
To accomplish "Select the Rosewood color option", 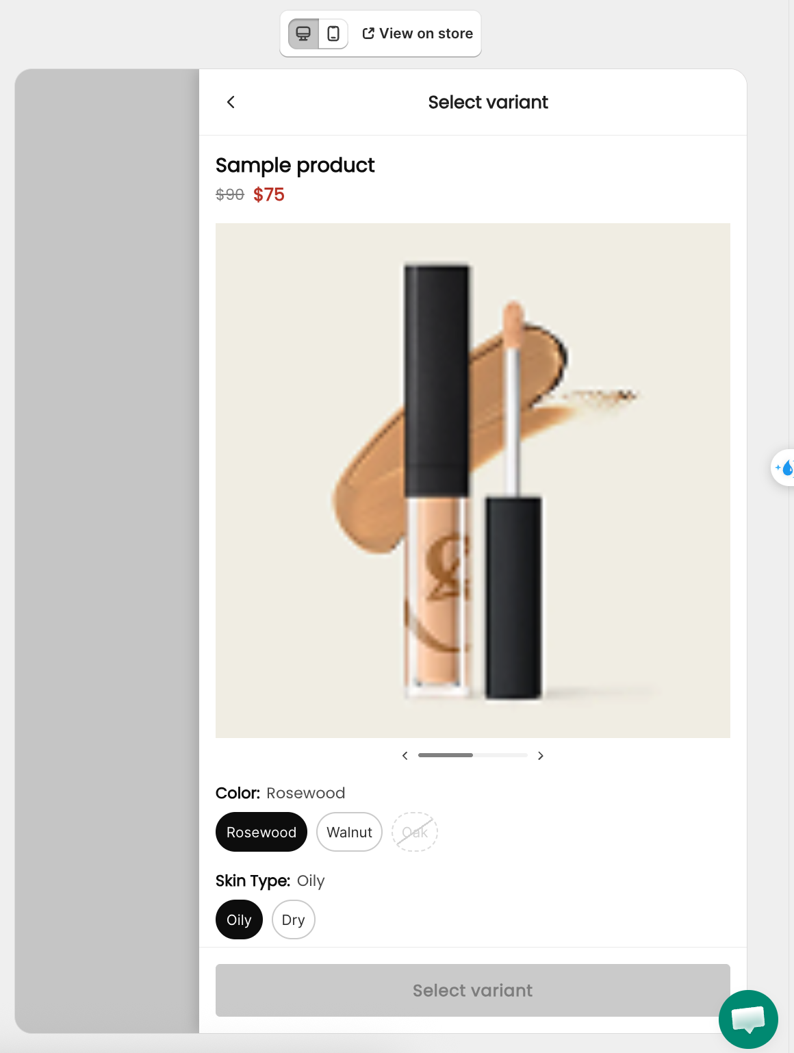I will [261, 832].
